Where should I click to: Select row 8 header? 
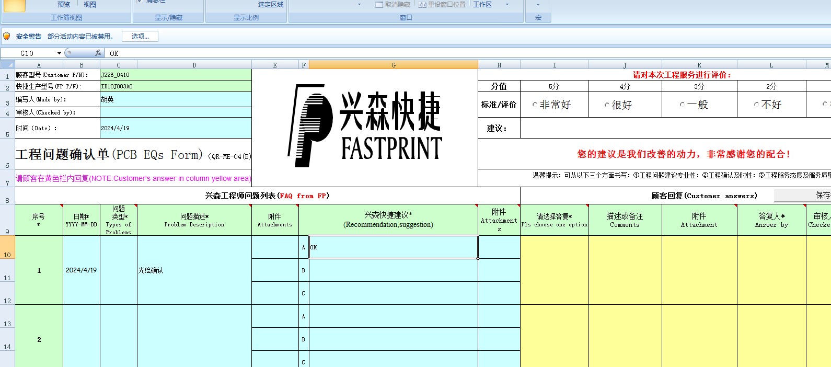point(7,196)
